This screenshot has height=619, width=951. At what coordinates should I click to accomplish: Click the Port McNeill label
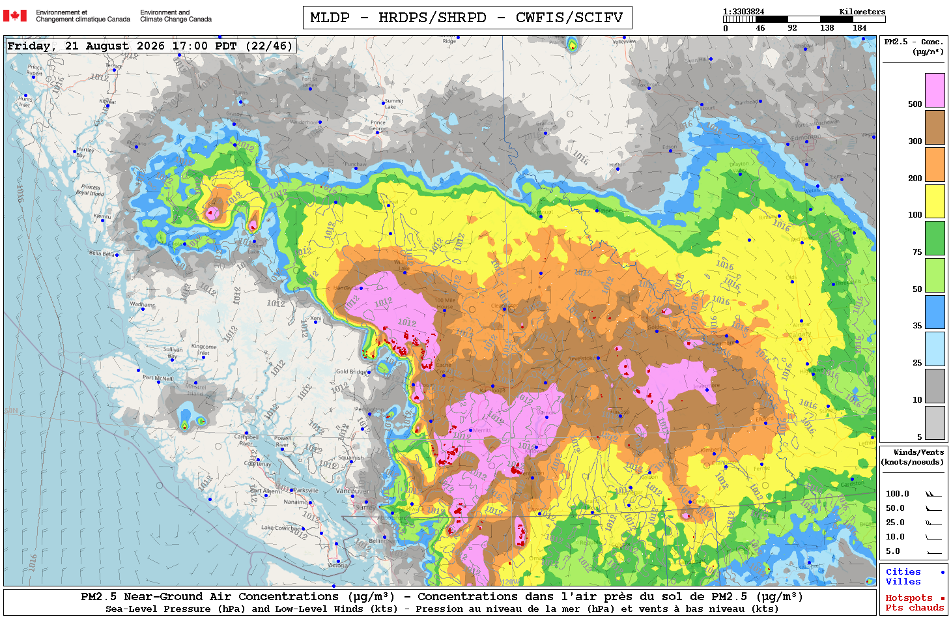[158, 378]
